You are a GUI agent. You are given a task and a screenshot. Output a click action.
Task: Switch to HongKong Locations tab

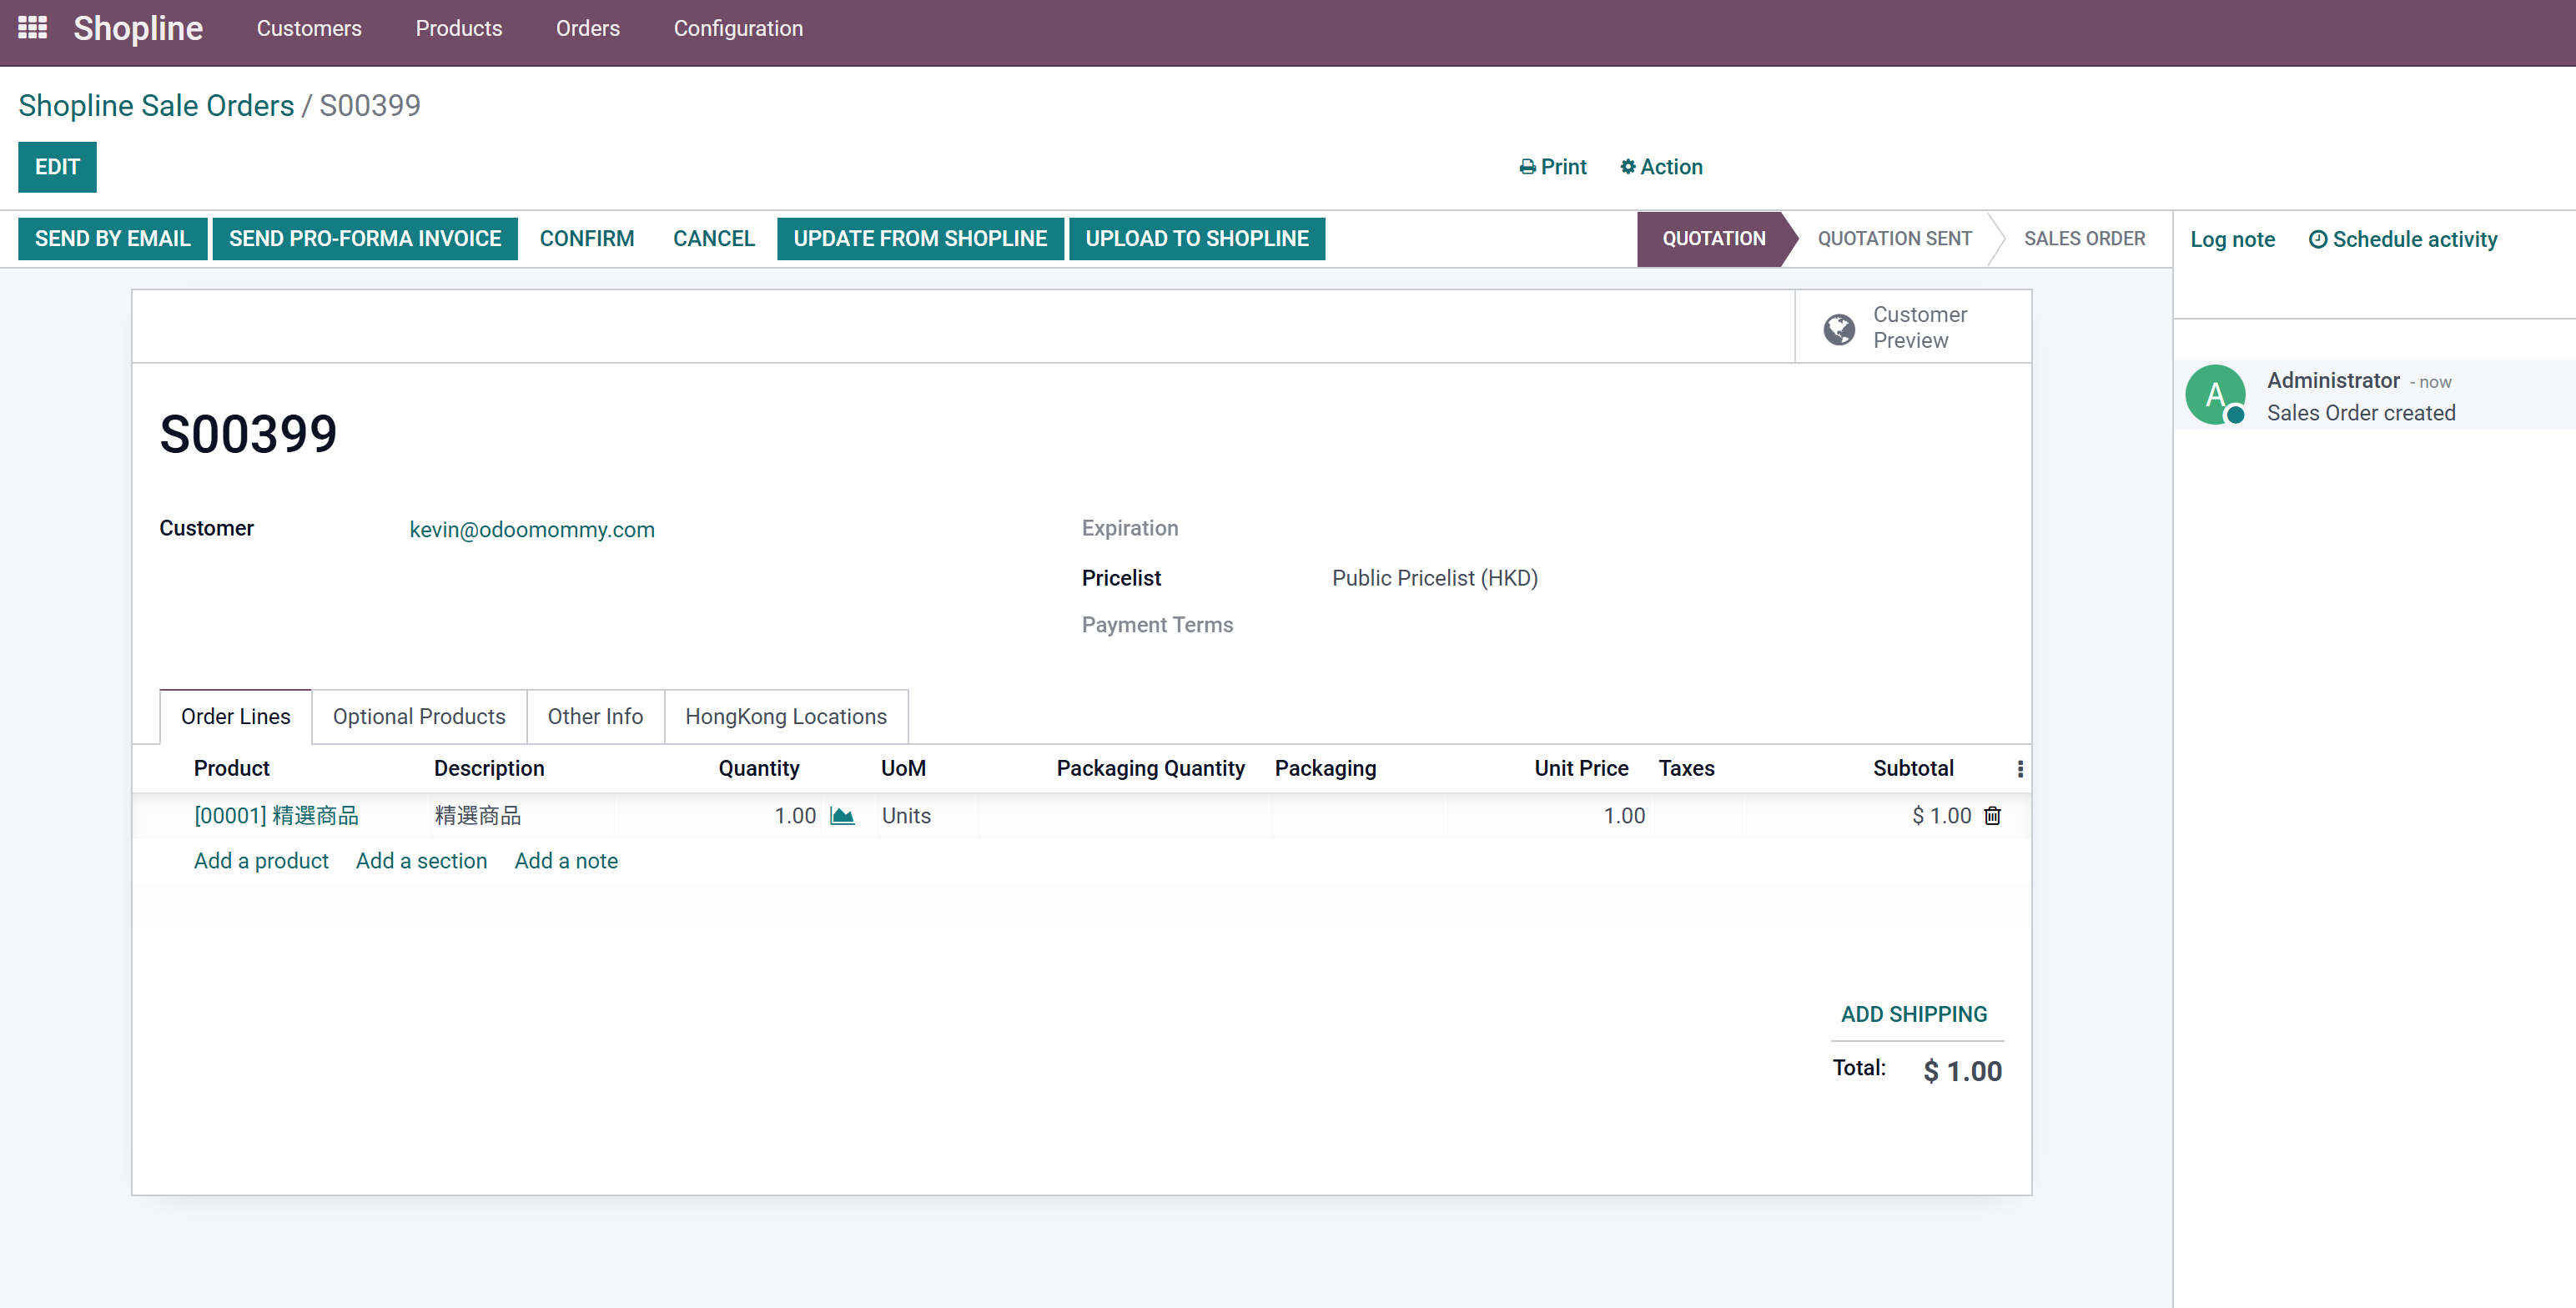coord(785,716)
